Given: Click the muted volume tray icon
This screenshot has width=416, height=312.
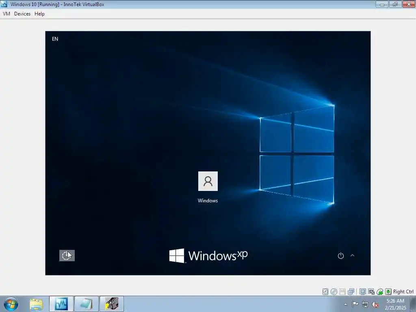Looking at the screenshot, I should point(375,304).
